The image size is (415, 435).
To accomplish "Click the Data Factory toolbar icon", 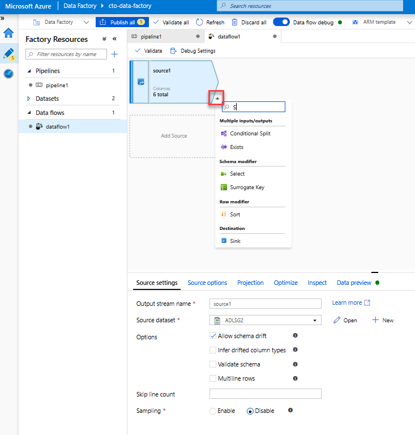I will click(36, 22).
